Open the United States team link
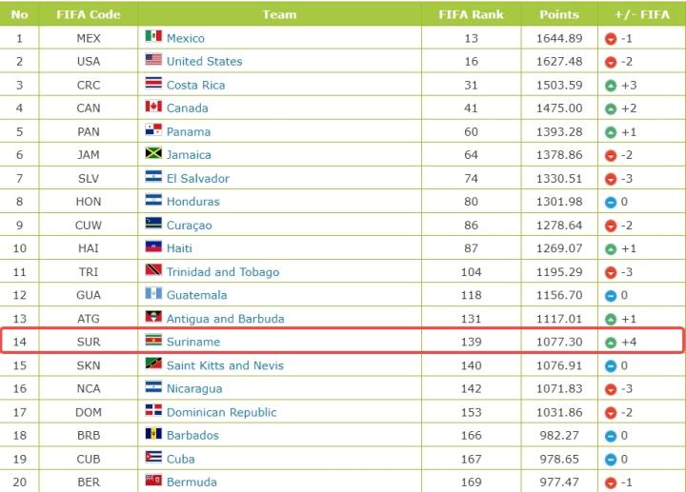 pyautogui.click(x=204, y=61)
